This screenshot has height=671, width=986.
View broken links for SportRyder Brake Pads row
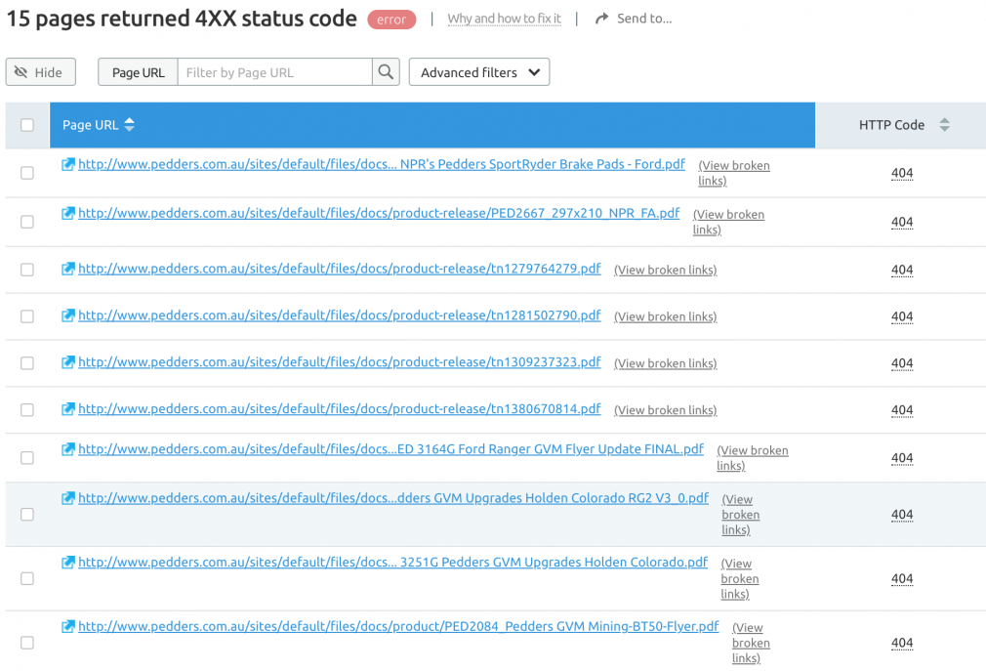(x=734, y=173)
